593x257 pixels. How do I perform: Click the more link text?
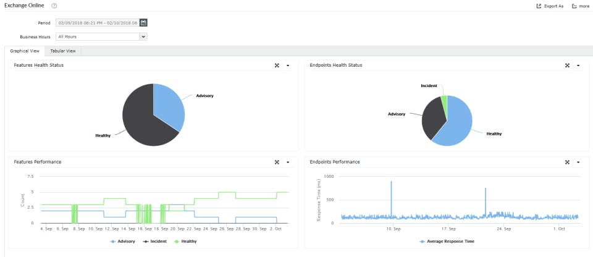click(584, 6)
